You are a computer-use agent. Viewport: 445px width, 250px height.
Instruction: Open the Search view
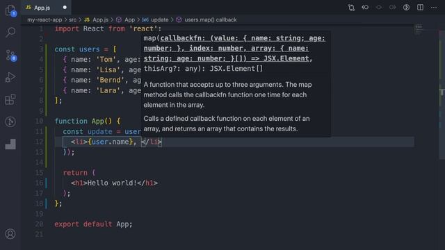(x=10, y=32)
